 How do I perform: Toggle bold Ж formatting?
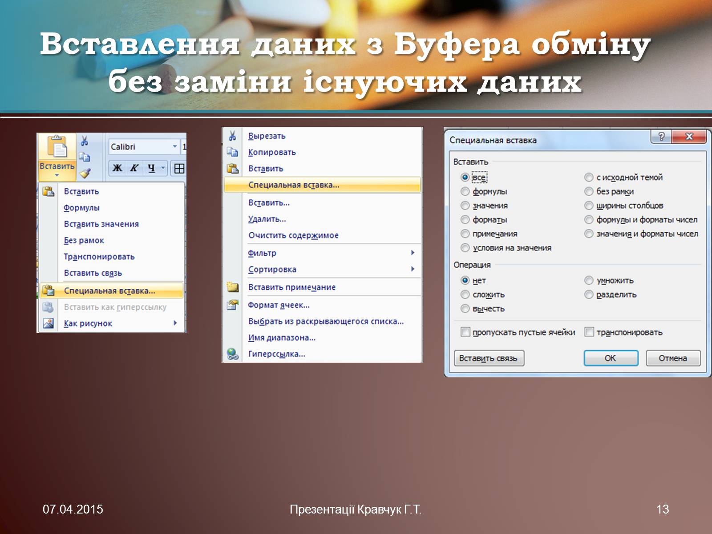[x=117, y=168]
